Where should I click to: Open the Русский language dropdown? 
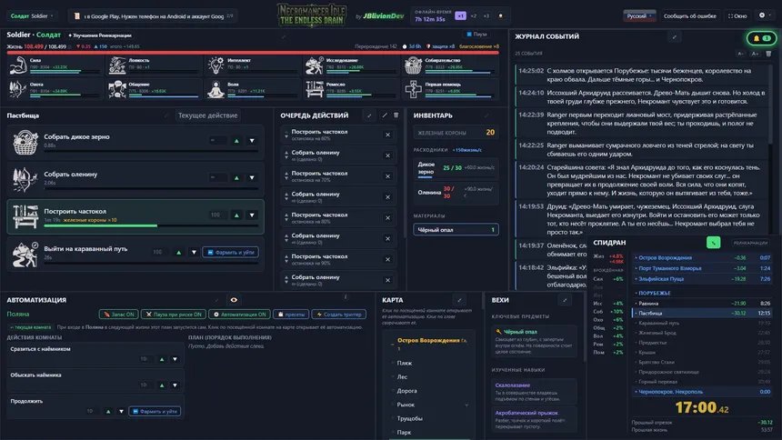tap(639, 16)
